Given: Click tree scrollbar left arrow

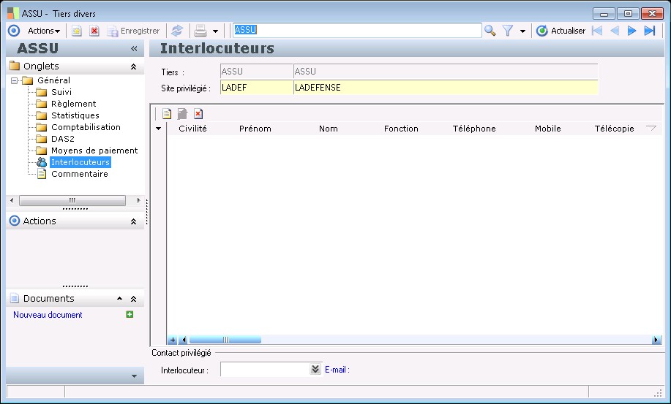Looking at the screenshot, I should coord(12,200).
